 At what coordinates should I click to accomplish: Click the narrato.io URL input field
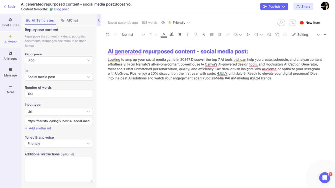[59, 121]
